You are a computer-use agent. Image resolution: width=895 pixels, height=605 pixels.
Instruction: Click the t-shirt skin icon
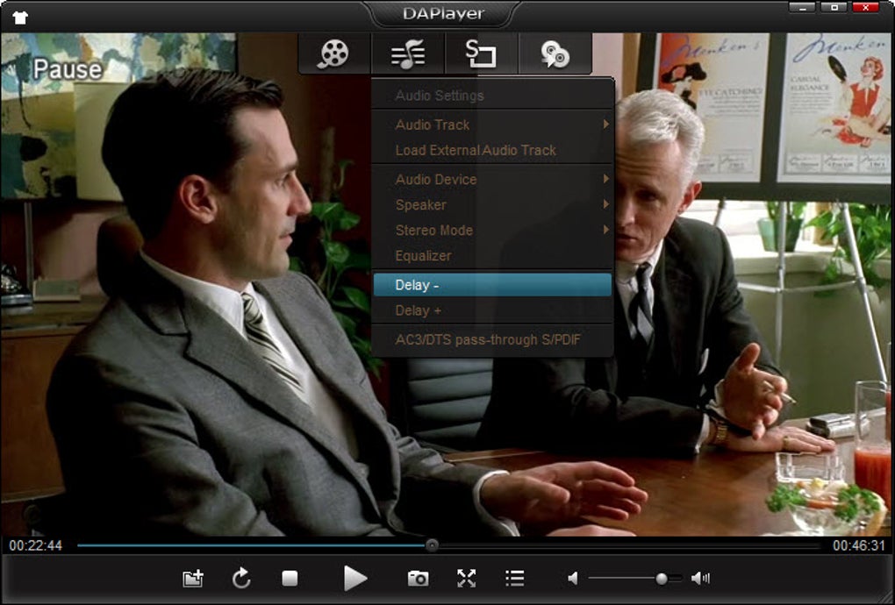pyautogui.click(x=20, y=16)
